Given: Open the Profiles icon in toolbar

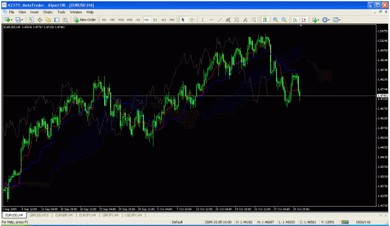Looking at the screenshot, I should tap(18, 19).
